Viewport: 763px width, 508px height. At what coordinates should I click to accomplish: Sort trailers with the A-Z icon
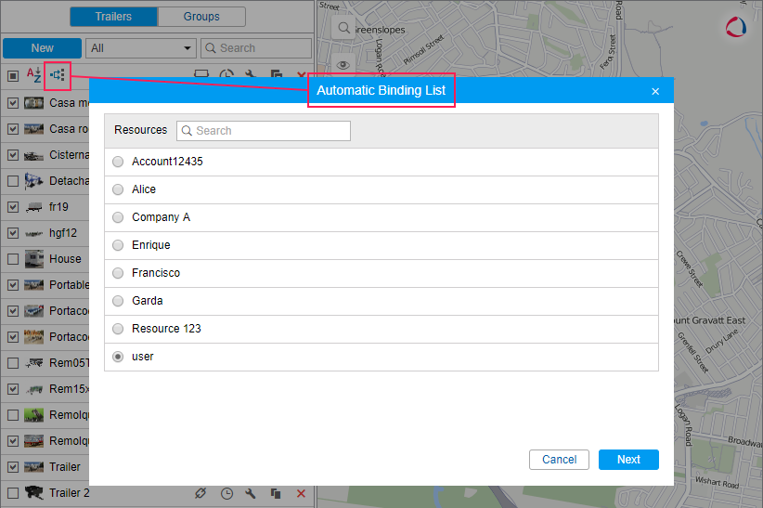33,75
